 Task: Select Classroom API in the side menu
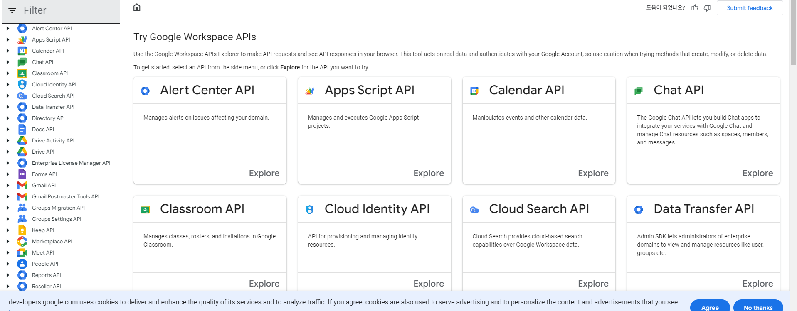pyautogui.click(x=49, y=73)
